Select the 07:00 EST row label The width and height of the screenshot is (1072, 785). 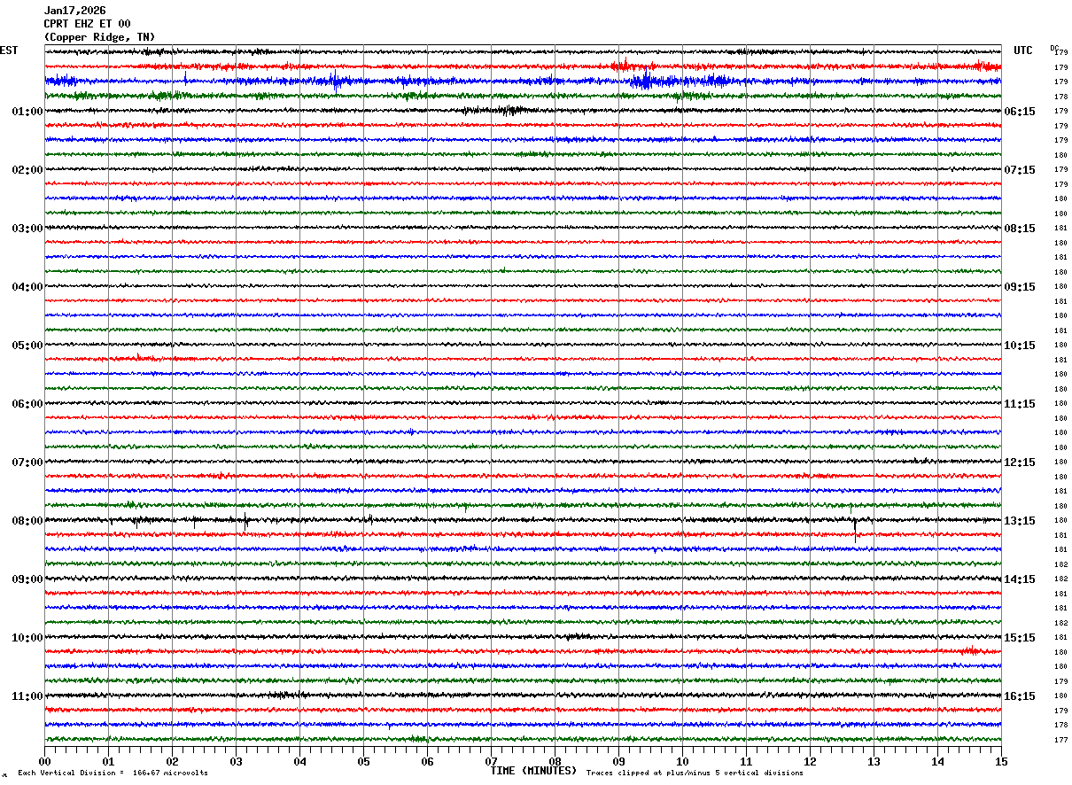click(27, 462)
